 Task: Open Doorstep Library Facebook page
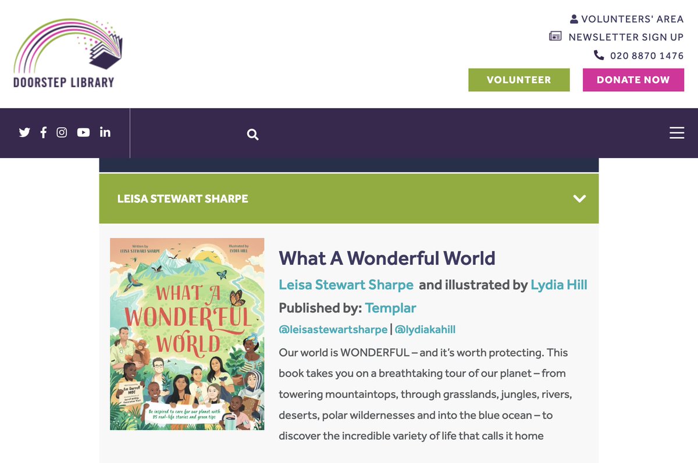pos(44,132)
